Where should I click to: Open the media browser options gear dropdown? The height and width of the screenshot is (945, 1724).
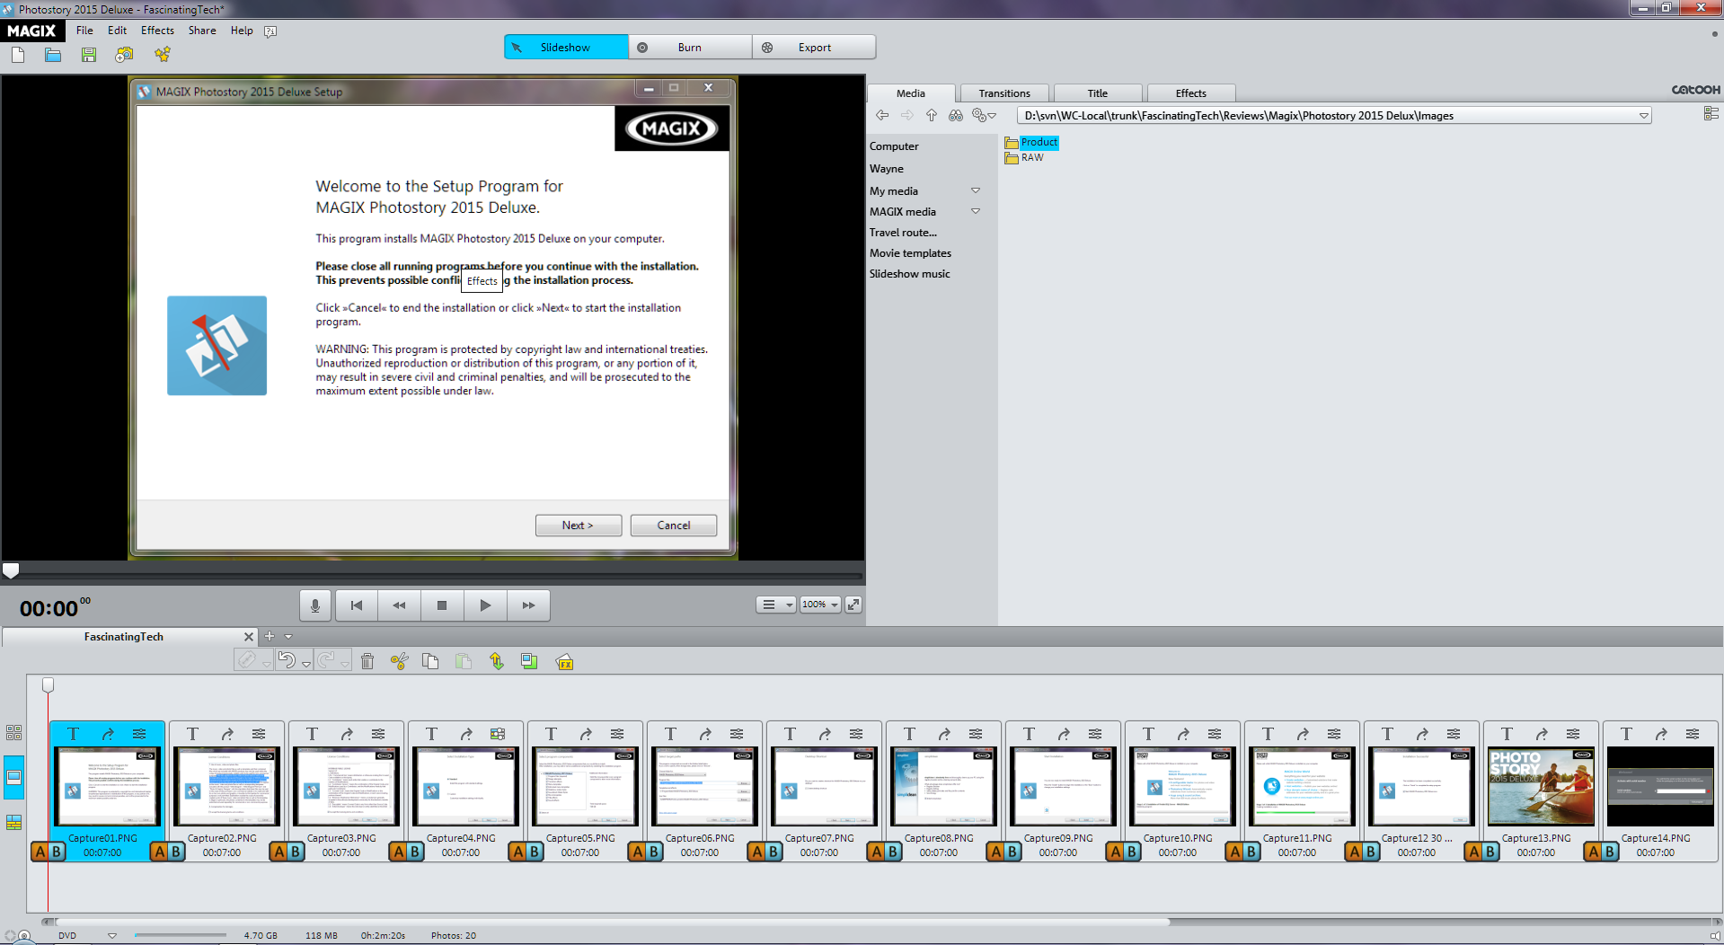coord(985,115)
